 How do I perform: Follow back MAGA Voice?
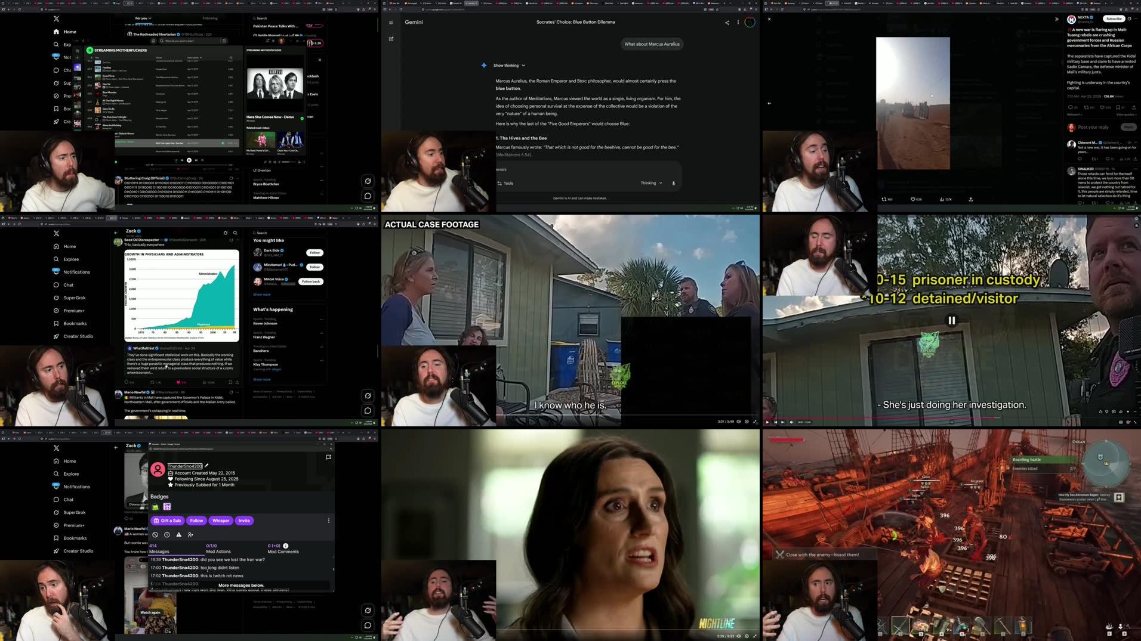pos(311,281)
